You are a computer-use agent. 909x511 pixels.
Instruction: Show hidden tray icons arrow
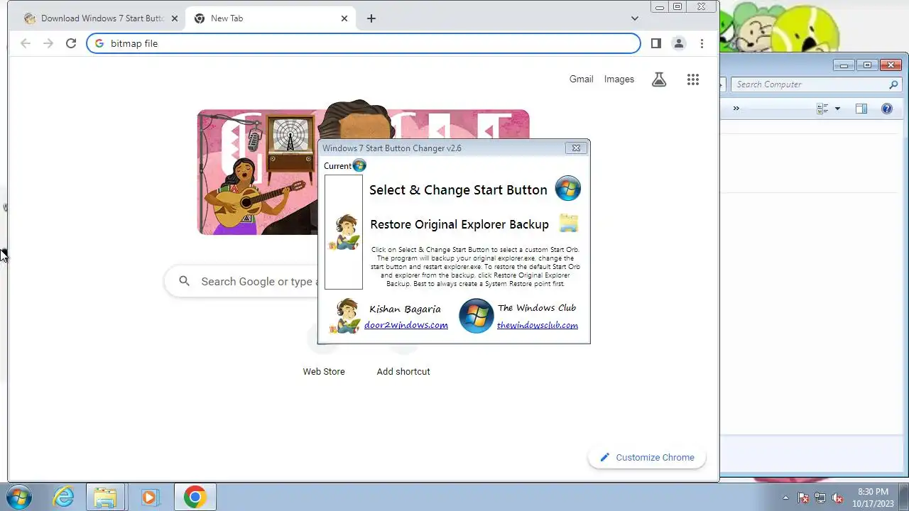coord(785,498)
